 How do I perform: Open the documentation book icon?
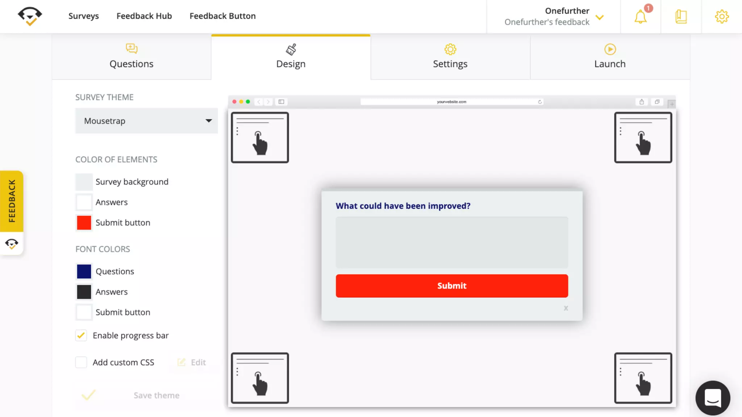pyautogui.click(x=681, y=17)
